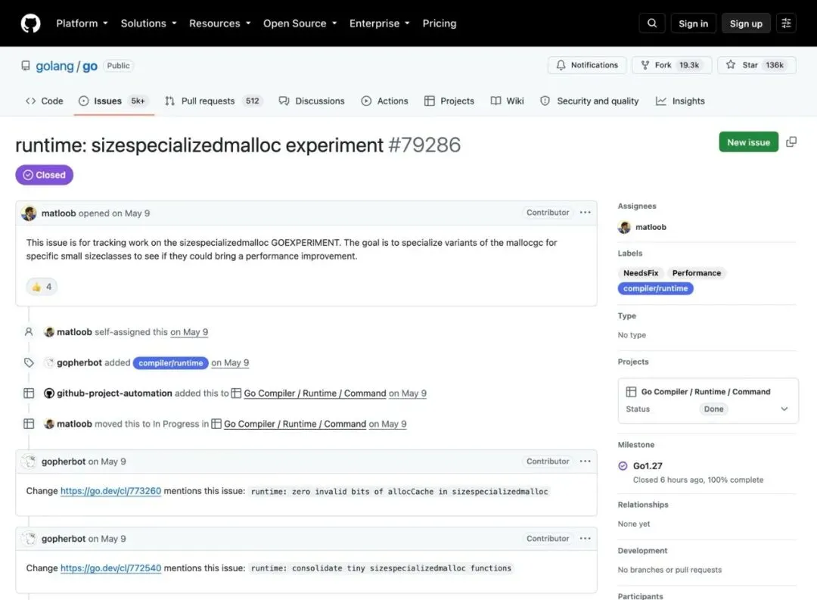Open the appearance settings icon beside Sign up
This screenshot has width=817, height=600.
pyautogui.click(x=786, y=23)
